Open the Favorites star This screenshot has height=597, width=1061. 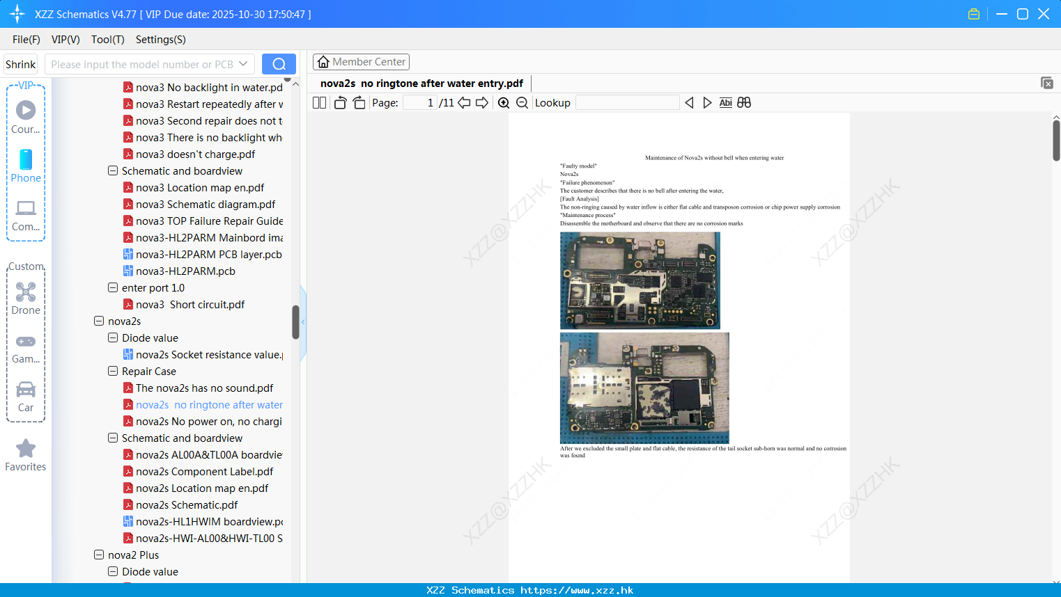(x=26, y=455)
